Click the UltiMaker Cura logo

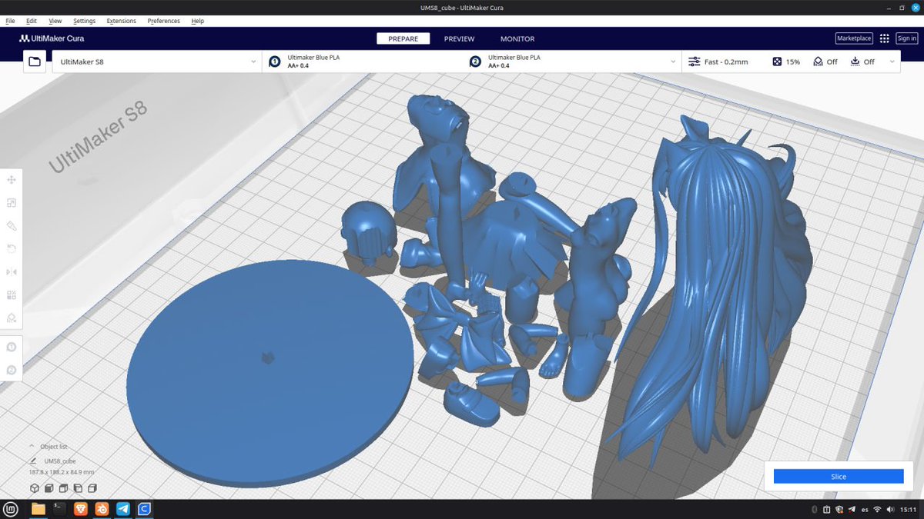[x=52, y=38]
